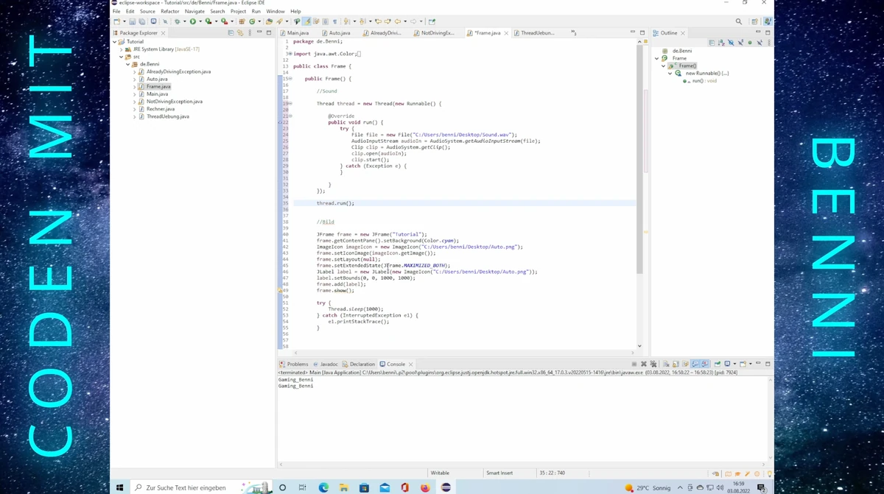884x494 pixels.
Task: Click the Debug bug icon in toolbar
Action: (x=177, y=21)
